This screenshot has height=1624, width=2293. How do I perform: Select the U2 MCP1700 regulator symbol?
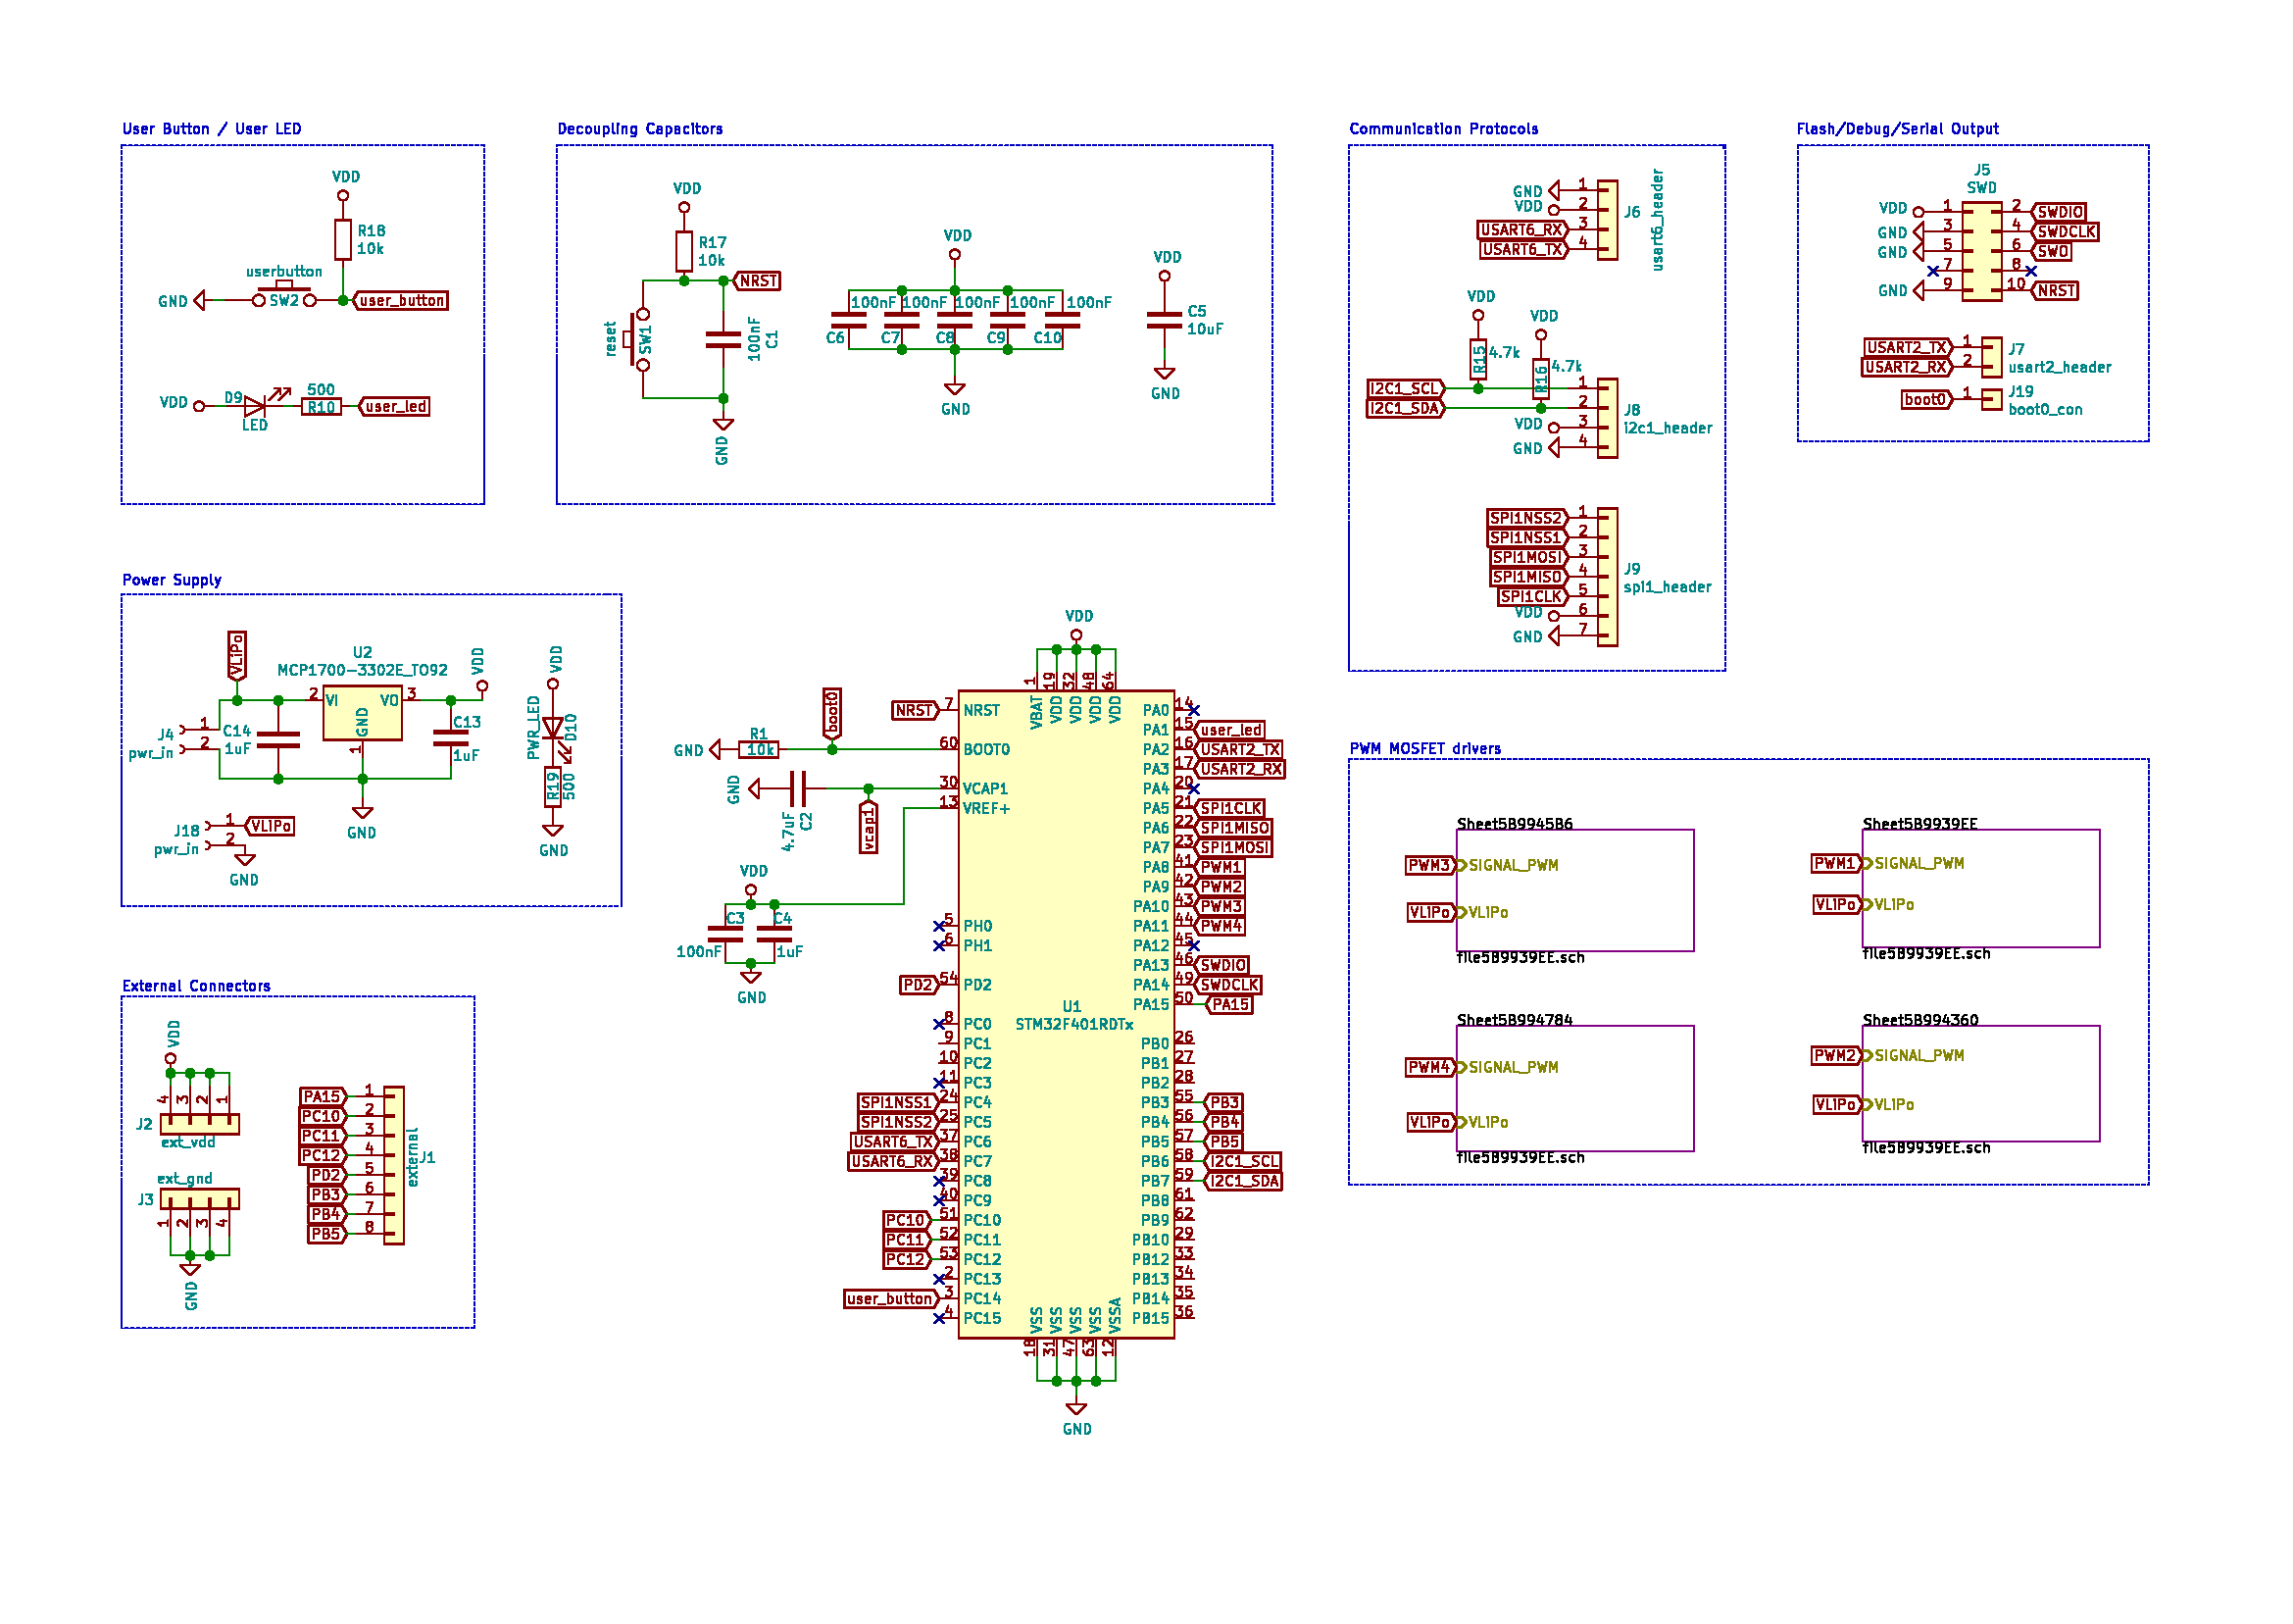coord(362,712)
